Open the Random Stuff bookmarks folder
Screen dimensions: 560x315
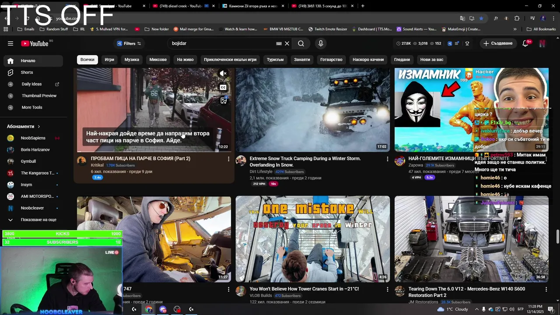(x=54, y=29)
